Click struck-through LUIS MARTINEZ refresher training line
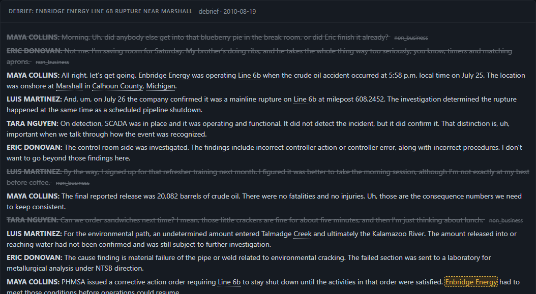Viewport: 536px width, 294px height. tap(268, 177)
